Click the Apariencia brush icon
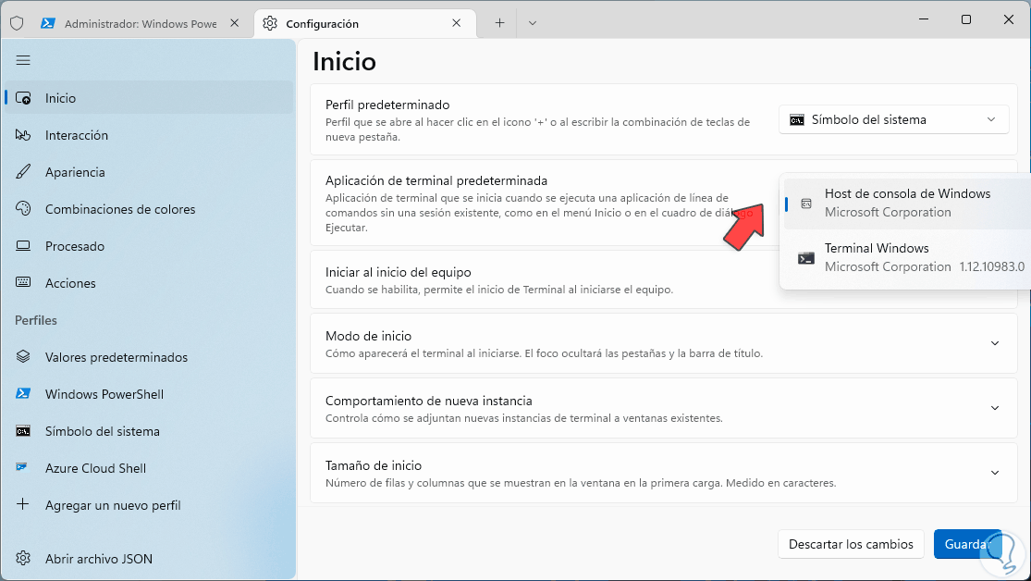Viewport: 1031px width, 581px height. [23, 172]
